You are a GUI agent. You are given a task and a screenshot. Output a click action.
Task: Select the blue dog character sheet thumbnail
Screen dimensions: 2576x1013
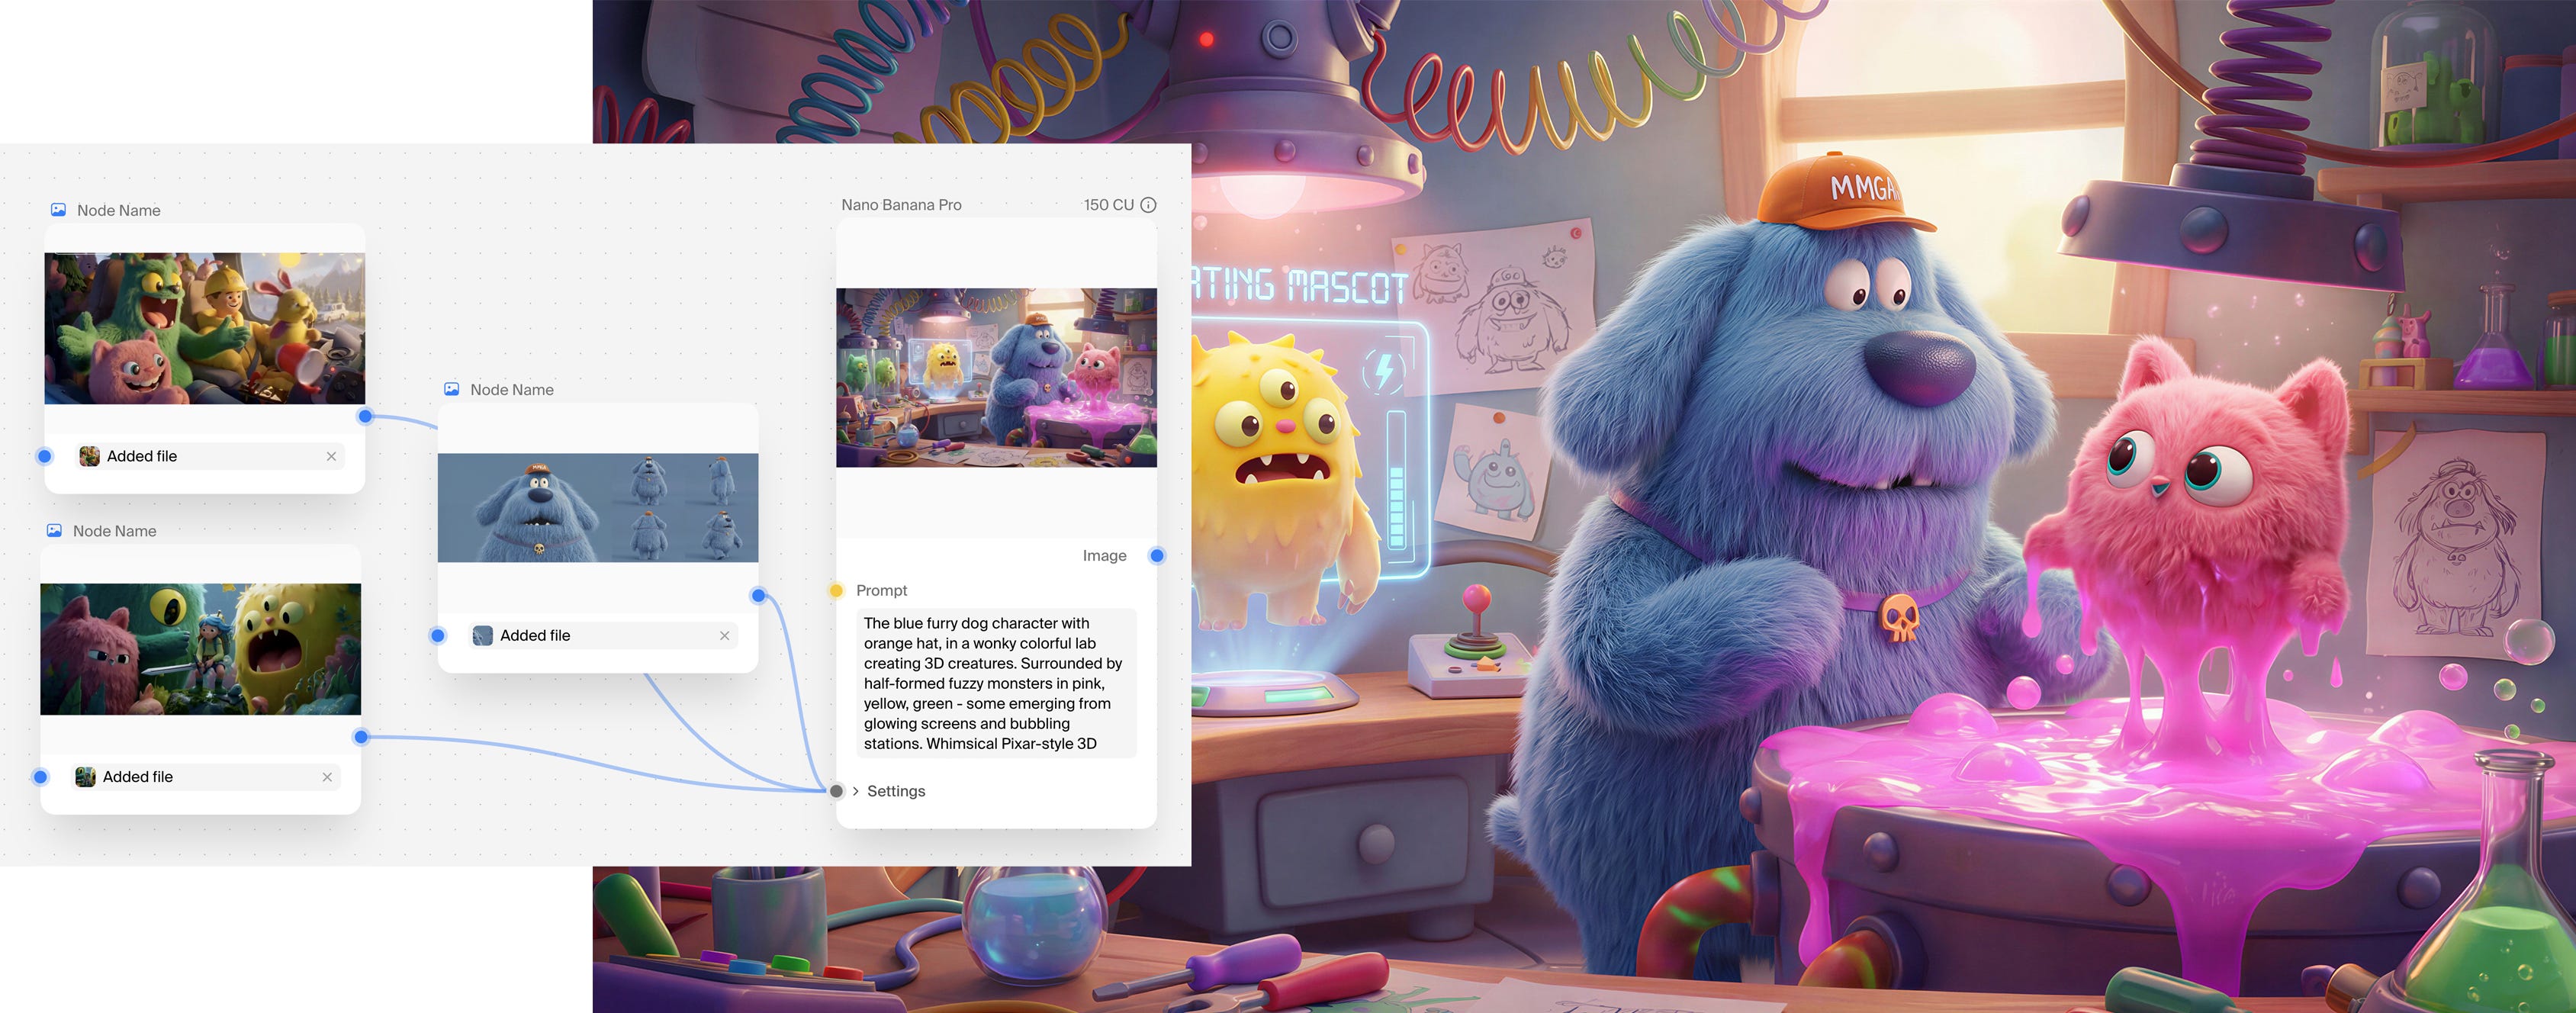pyautogui.click(x=598, y=508)
